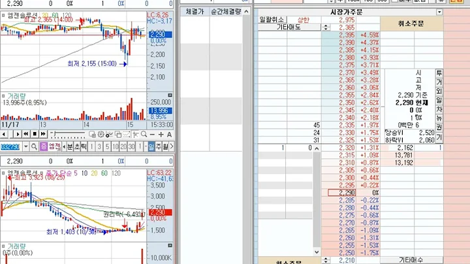The height and width of the screenshot is (264, 470).
Task: Select the 초 (second) chart period
Action: coord(77,146)
